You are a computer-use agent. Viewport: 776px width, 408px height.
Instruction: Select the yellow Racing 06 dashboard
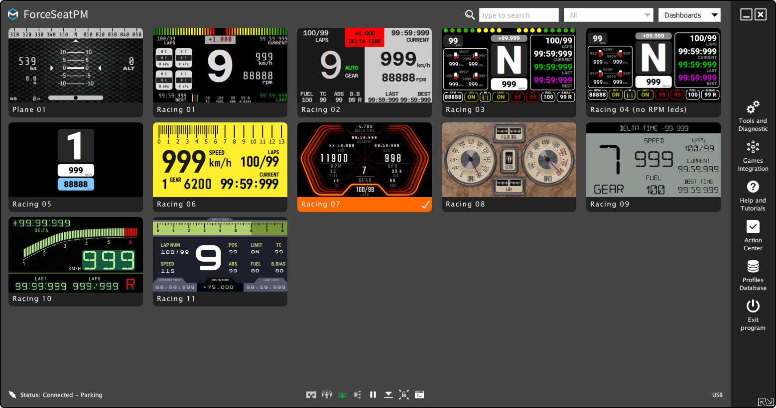220,167
